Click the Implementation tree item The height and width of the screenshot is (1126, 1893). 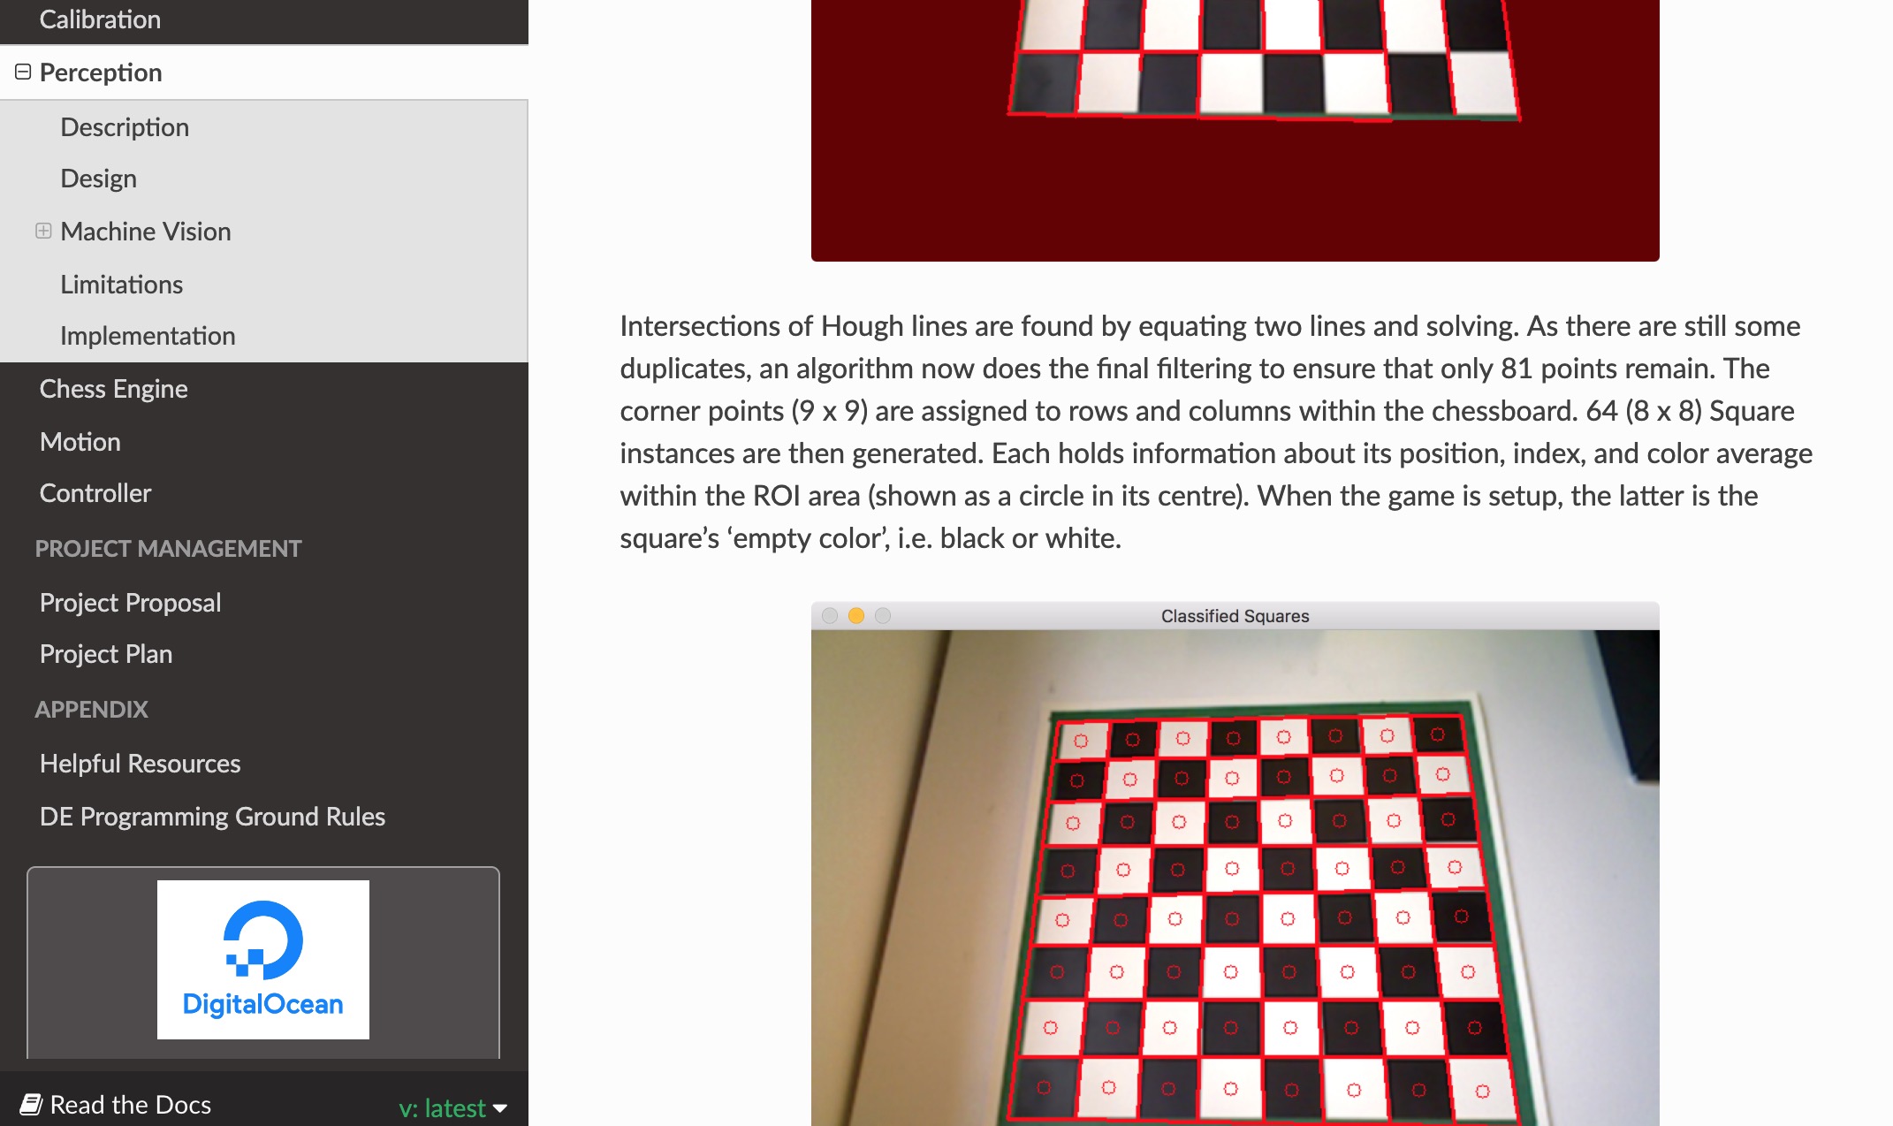(x=146, y=335)
